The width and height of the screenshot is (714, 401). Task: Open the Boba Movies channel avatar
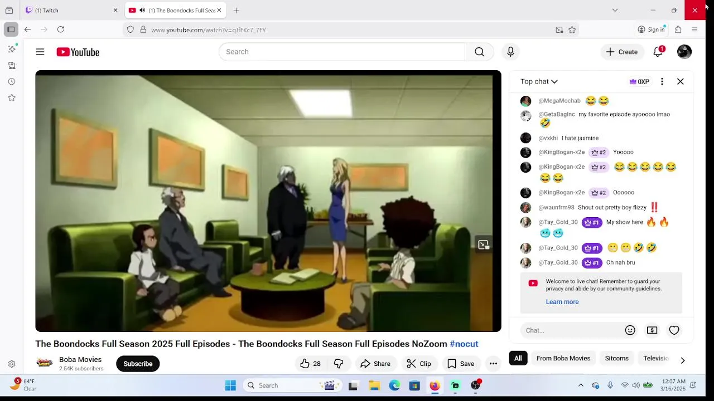point(45,363)
